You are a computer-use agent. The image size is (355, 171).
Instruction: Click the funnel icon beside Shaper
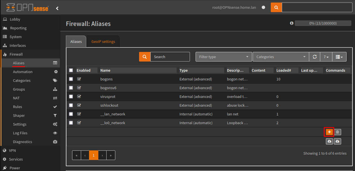click(x=55, y=115)
